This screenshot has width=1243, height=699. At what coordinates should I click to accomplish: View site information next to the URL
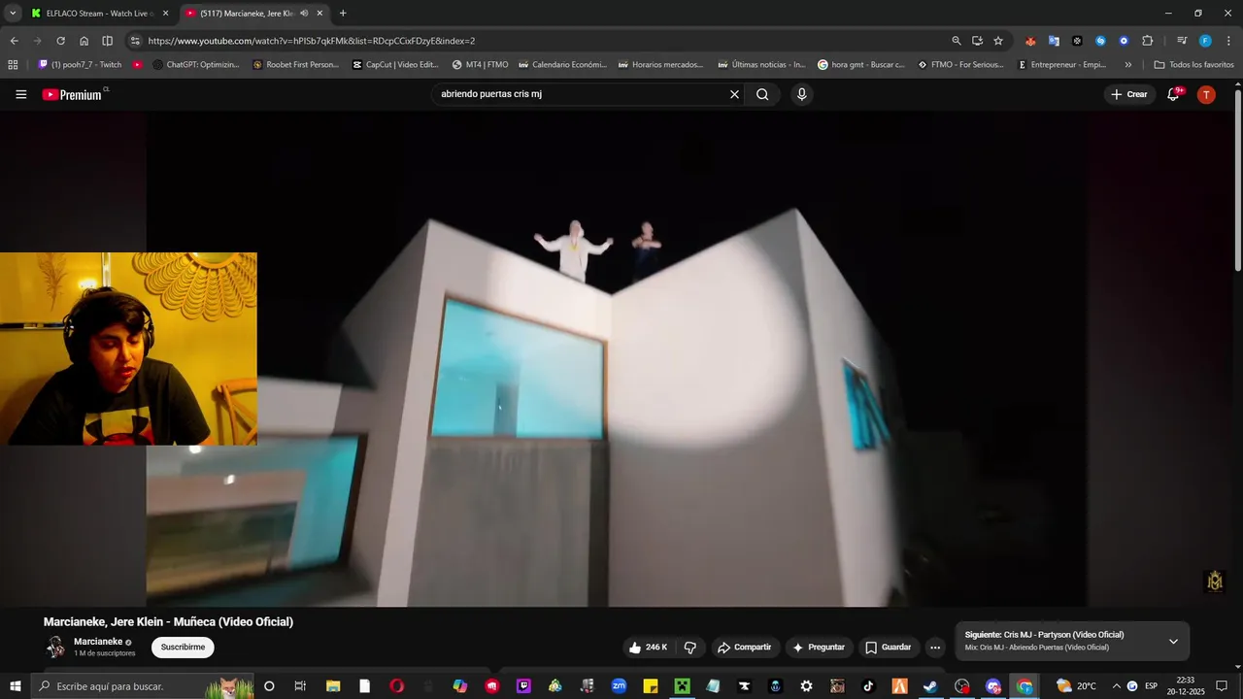tap(135, 41)
